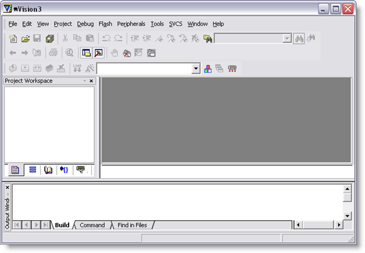
Task: Select the Regs tab in Project Workspace
Action: (33, 170)
